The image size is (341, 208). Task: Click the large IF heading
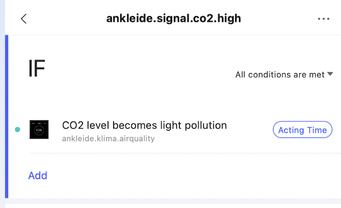(x=37, y=69)
